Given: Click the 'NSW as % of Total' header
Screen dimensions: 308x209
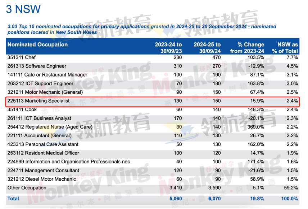Looking at the screenshot, I should pos(285,48).
